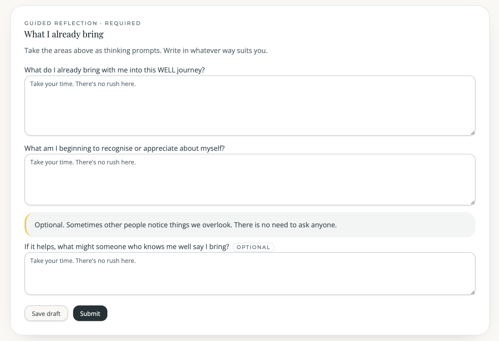499x341 pixels.
Task: Click the optional 'someone who knows me well' text area
Action: click(250, 273)
